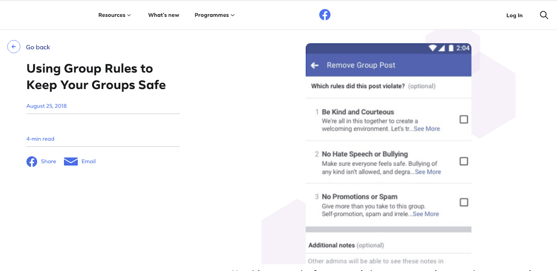Click the Log In button
The height and width of the screenshot is (271, 557).
pyautogui.click(x=514, y=15)
